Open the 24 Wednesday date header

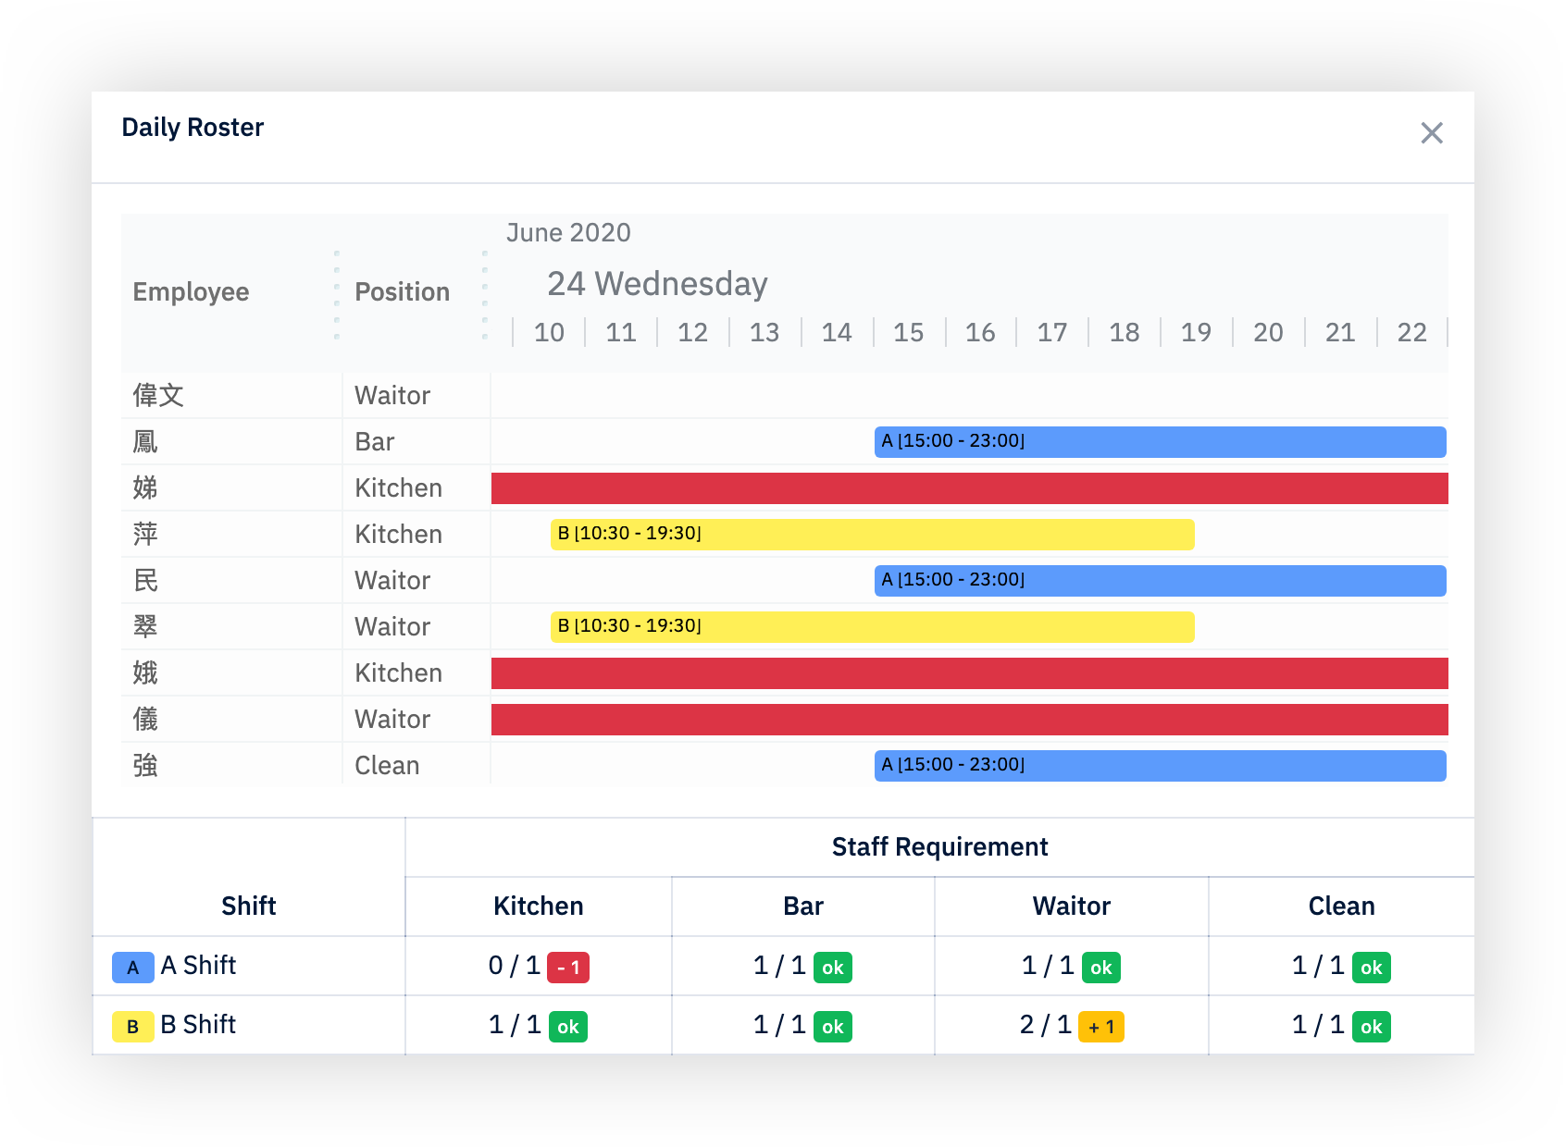tap(655, 284)
